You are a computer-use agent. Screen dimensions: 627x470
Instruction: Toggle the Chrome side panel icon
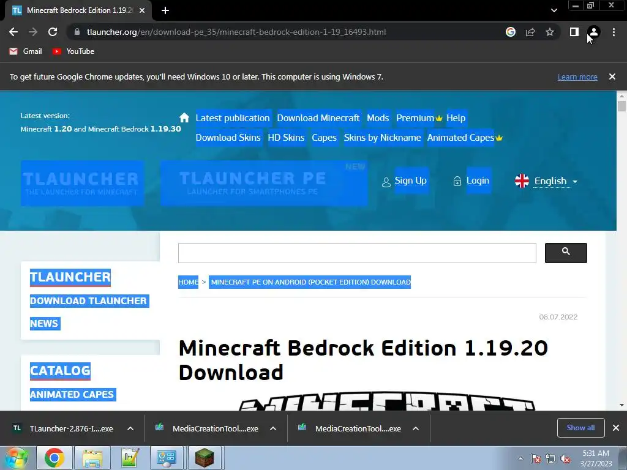[574, 32]
